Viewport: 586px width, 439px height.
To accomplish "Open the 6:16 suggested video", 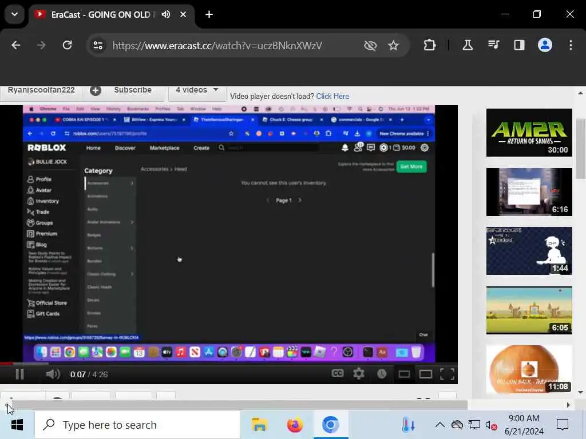I will [529, 192].
